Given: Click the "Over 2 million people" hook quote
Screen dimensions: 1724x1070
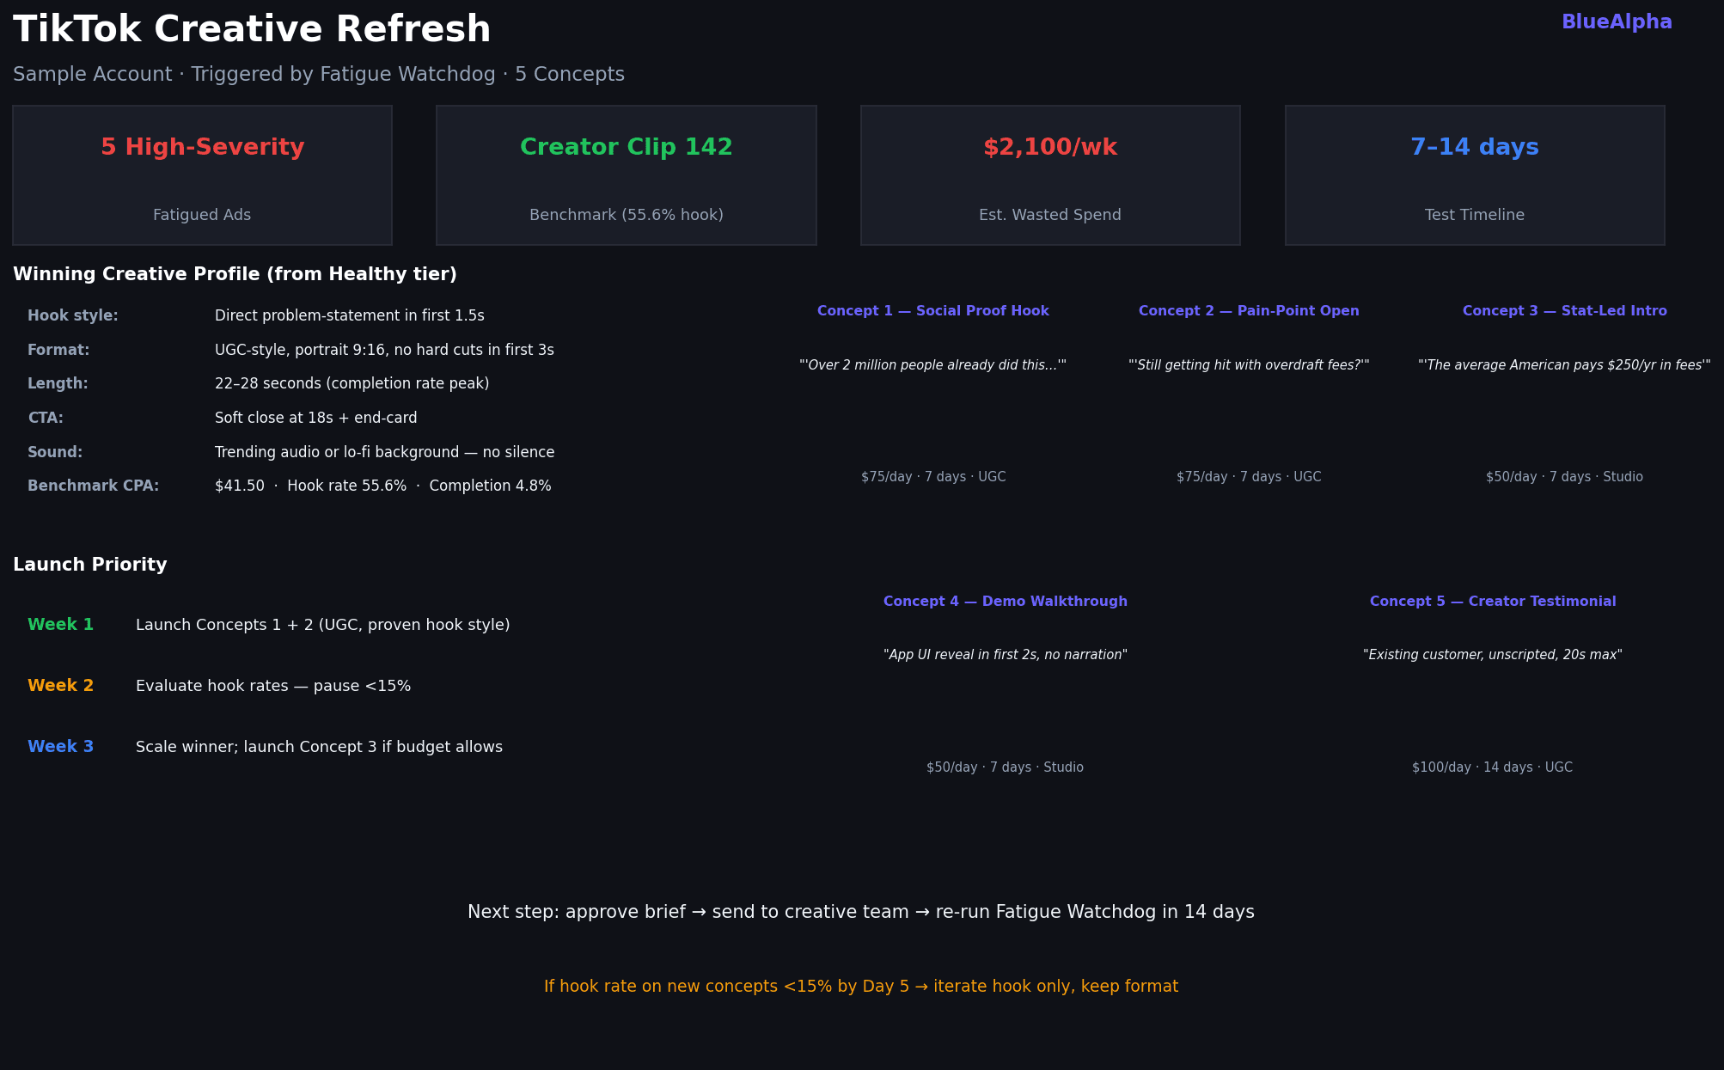Looking at the screenshot, I should (933, 365).
